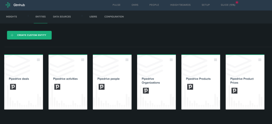Open the Pipedrive people entity title
272x124 pixels.
click(x=108, y=79)
